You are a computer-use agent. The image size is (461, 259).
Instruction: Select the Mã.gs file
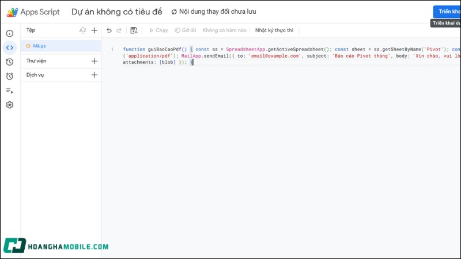click(61, 46)
